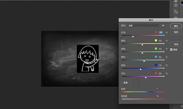The image size is (183, 109).
Task: Click the 红色 label
Action: point(123,32)
